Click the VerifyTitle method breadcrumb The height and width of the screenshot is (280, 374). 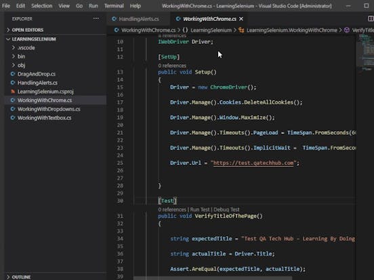point(362,30)
